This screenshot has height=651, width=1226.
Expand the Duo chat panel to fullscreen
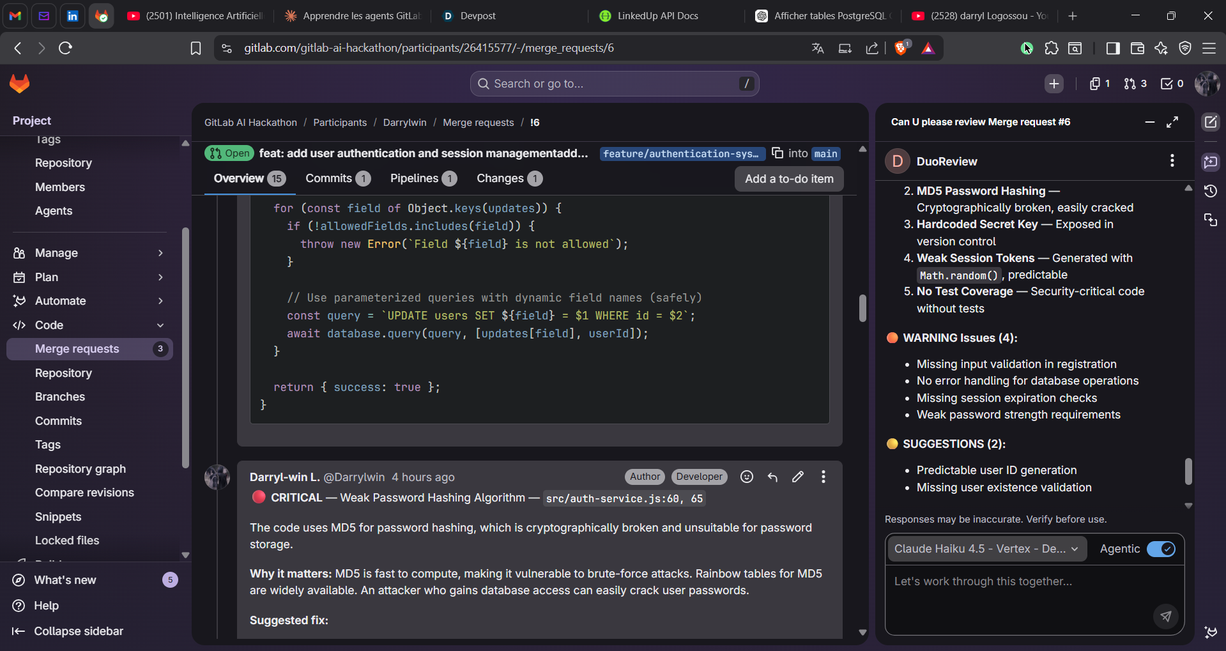[1172, 122]
